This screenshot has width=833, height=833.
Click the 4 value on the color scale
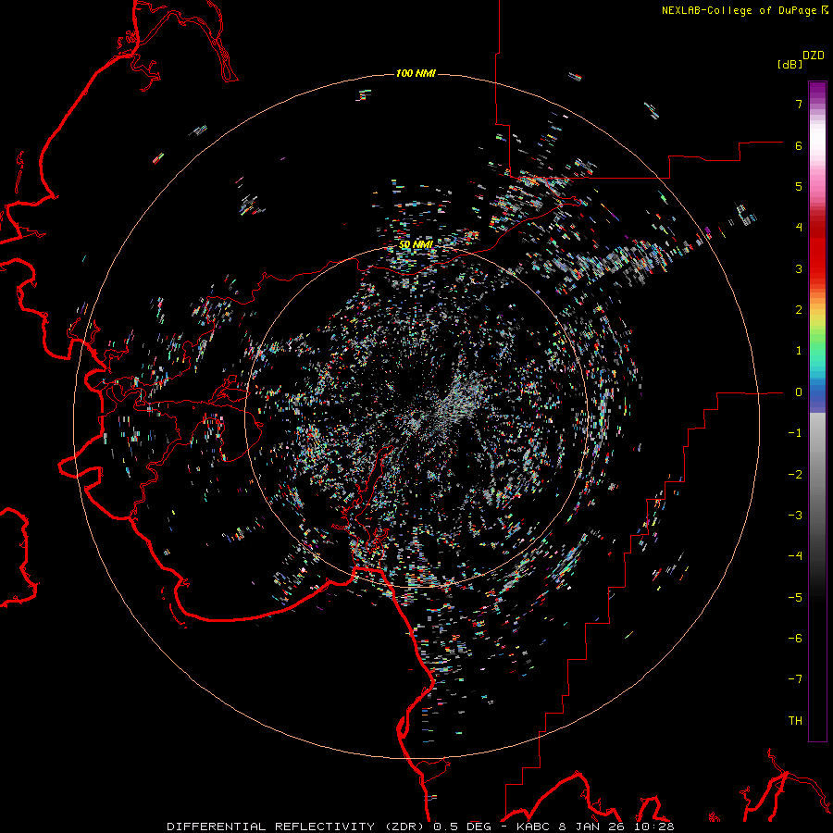pos(799,228)
